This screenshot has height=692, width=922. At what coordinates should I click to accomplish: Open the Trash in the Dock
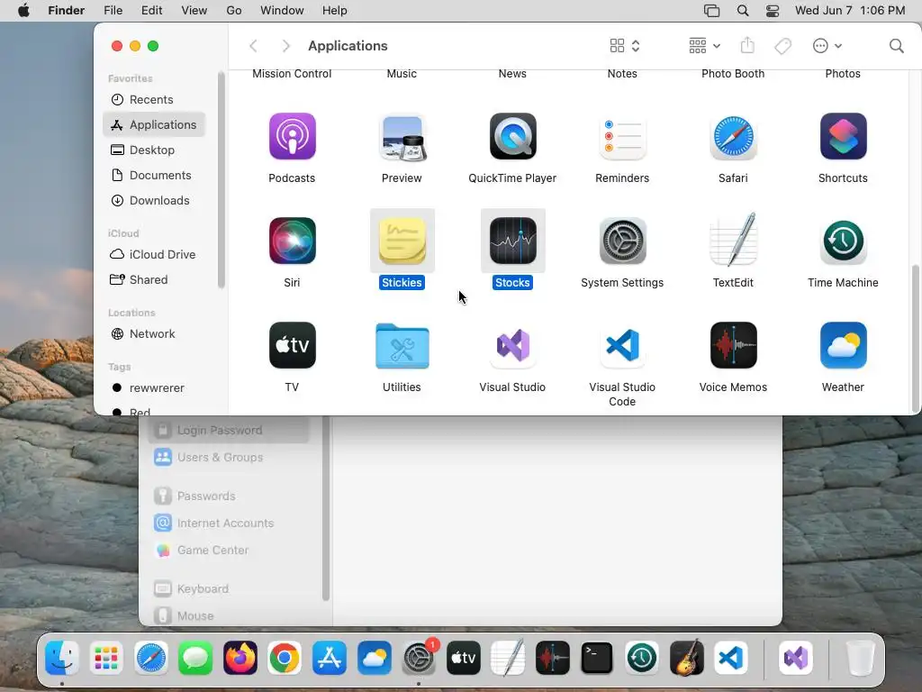[x=860, y=658]
